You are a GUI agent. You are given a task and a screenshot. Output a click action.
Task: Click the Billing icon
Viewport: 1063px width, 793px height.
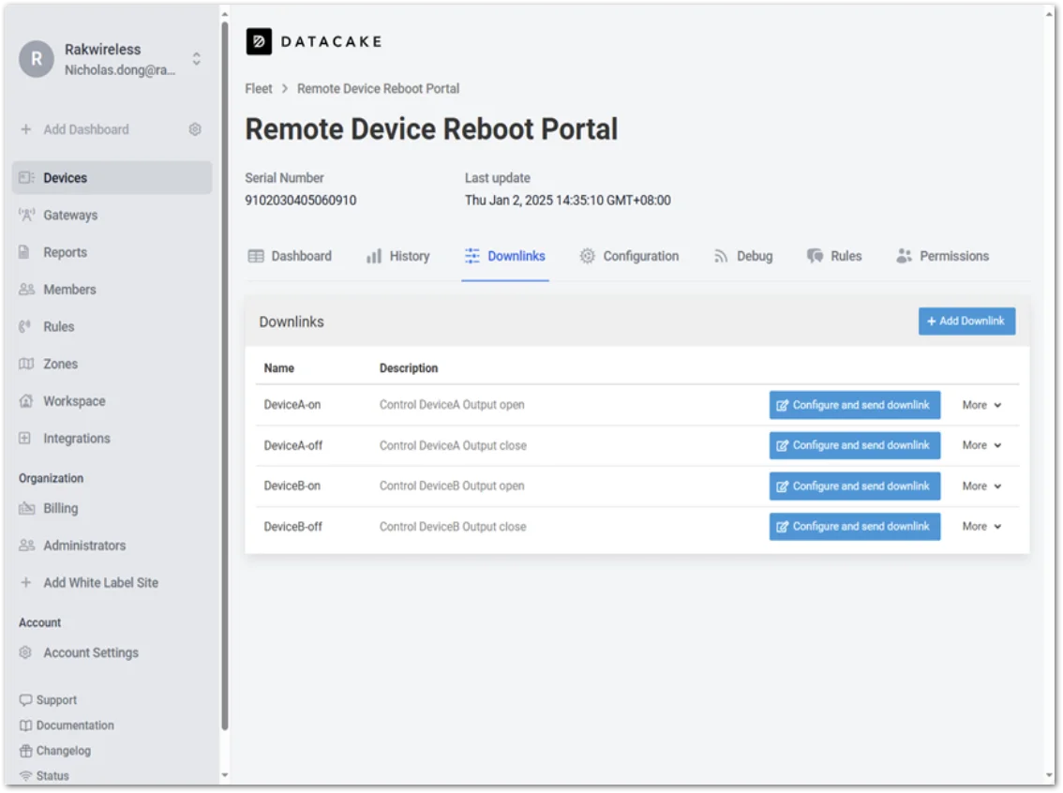[26, 508]
